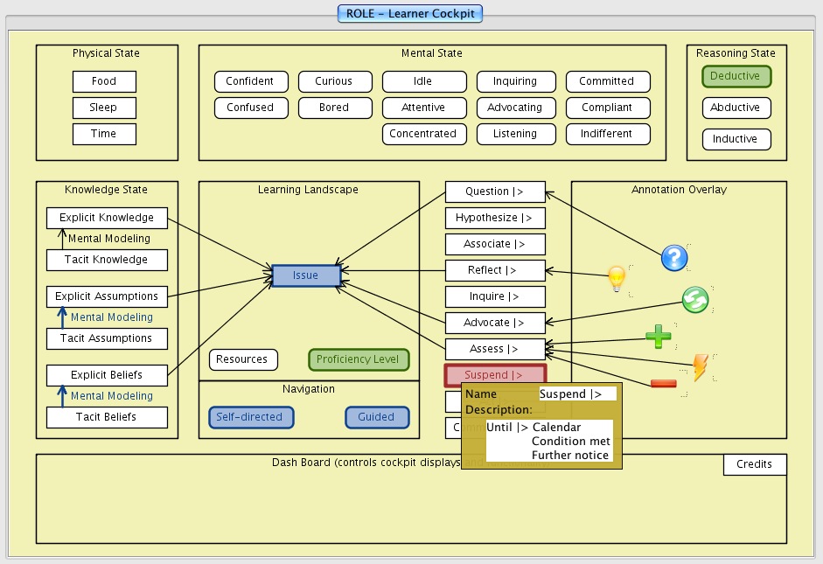Toggle the Self-directed navigation mode
Screen dimensions: 823x564
pos(251,417)
